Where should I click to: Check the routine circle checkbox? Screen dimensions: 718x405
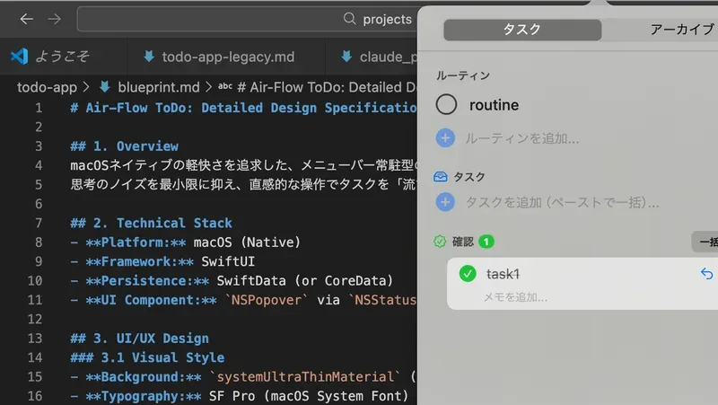(x=446, y=104)
